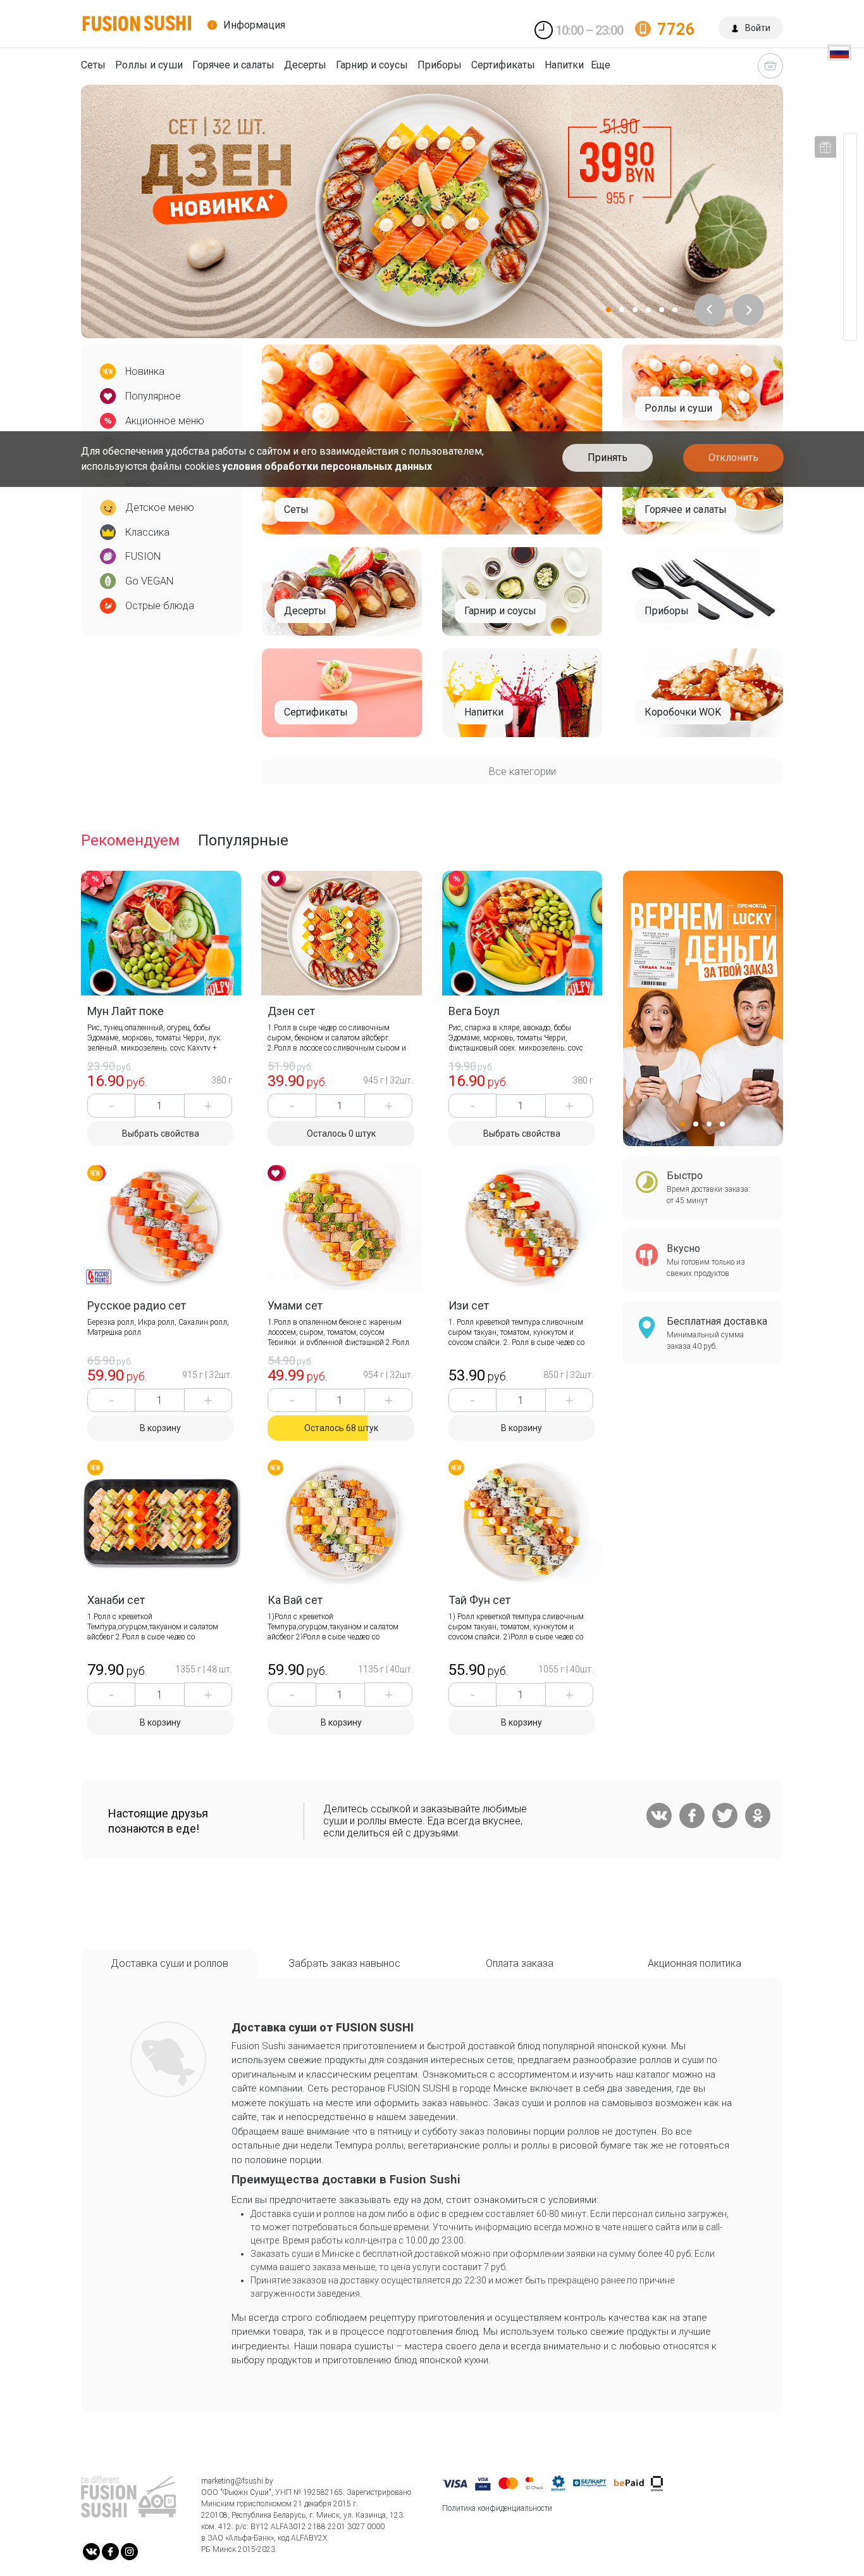Decrease quantity of Изи сет

[471, 1400]
